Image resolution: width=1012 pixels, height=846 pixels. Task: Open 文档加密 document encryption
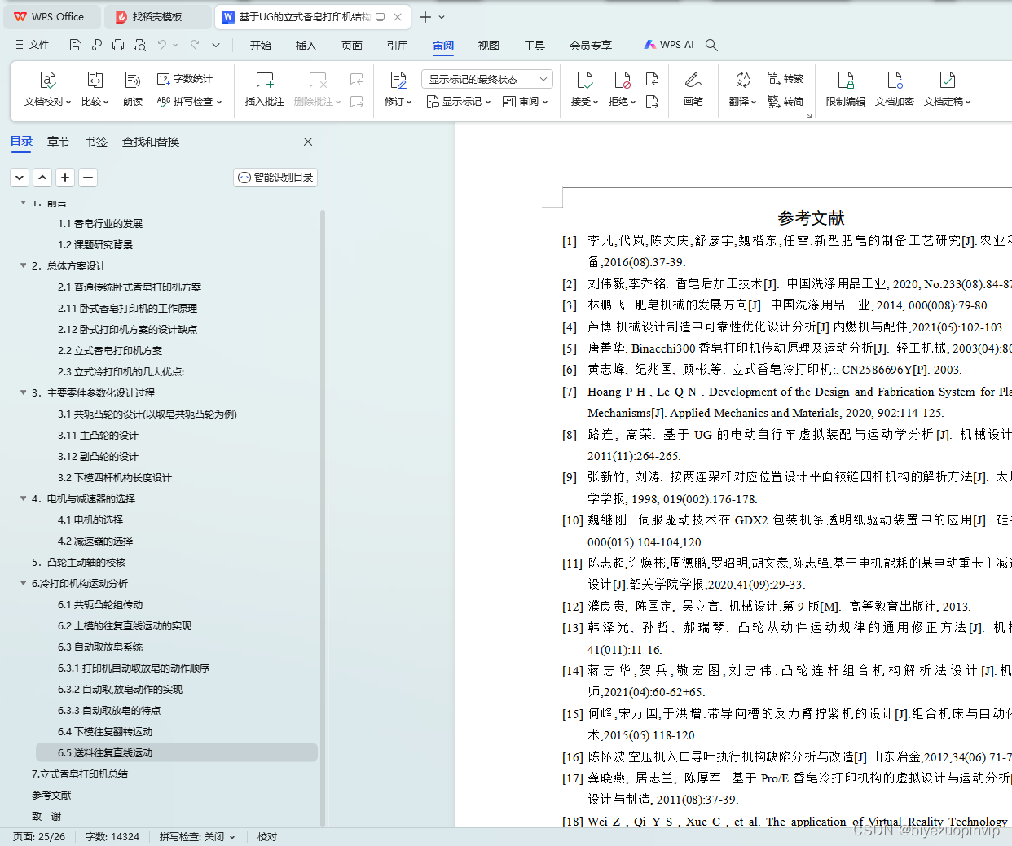[x=895, y=90]
